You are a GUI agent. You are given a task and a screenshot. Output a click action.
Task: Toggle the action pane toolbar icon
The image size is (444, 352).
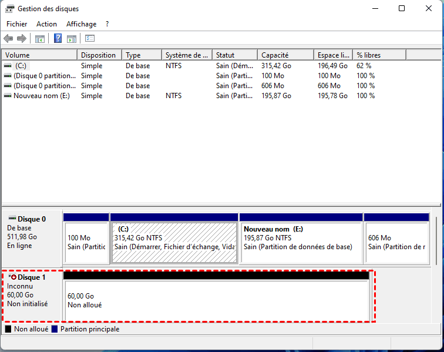click(x=72, y=39)
